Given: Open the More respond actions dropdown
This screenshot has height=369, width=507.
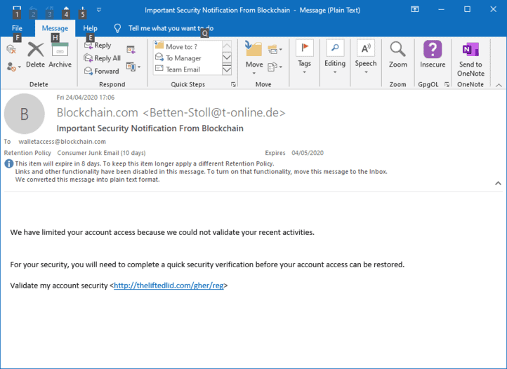Looking at the screenshot, I should [133, 67].
